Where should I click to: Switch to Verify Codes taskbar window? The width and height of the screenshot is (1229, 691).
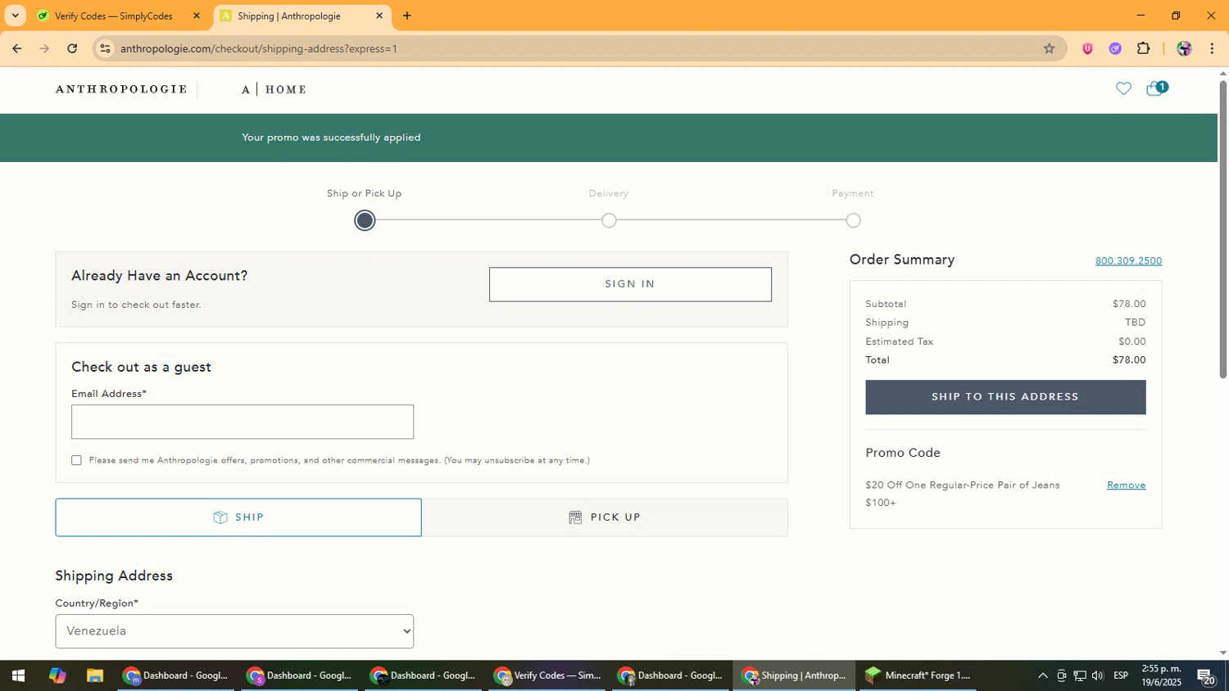point(547,675)
